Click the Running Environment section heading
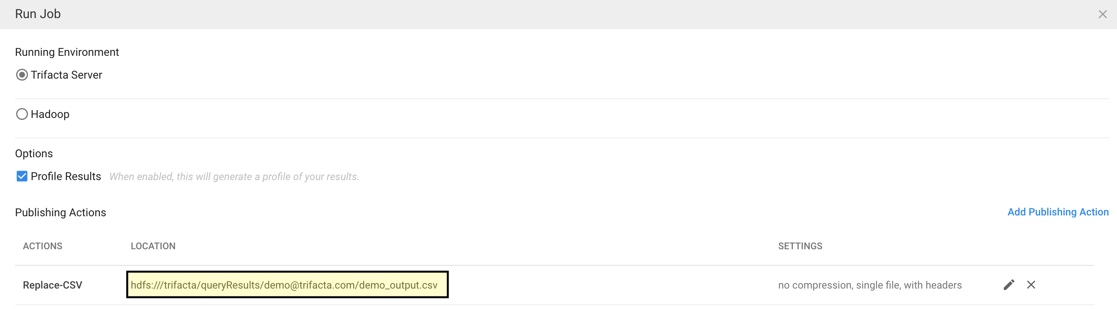Screen dimensions: 1117x309 click(x=67, y=52)
